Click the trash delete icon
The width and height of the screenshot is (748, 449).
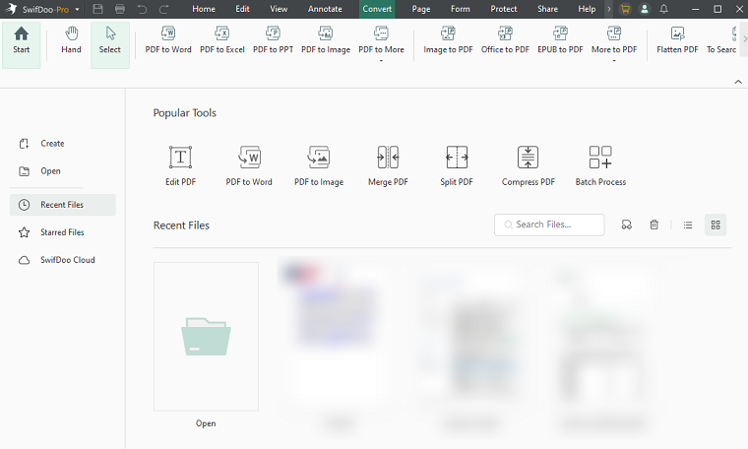coord(654,224)
